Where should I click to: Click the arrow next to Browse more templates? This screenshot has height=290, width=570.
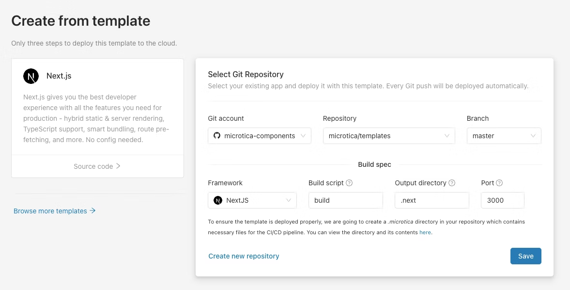pos(92,210)
